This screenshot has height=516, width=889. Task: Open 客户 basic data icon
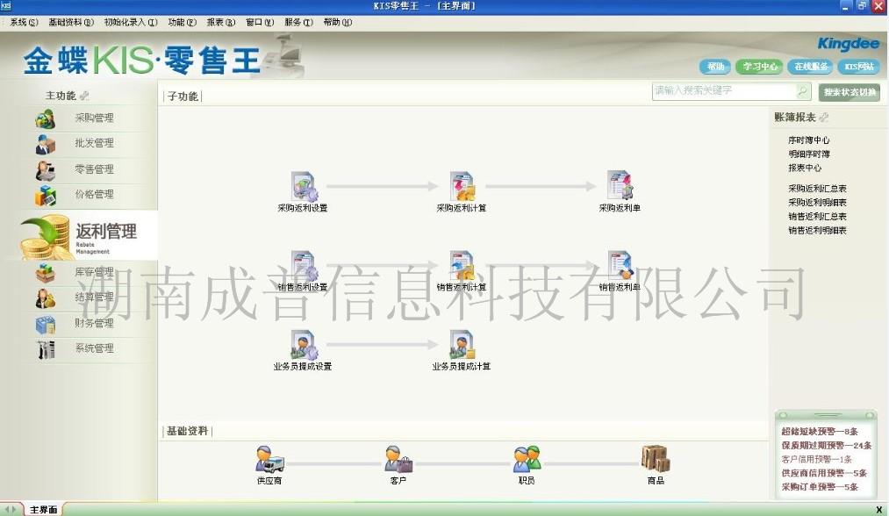tap(398, 459)
